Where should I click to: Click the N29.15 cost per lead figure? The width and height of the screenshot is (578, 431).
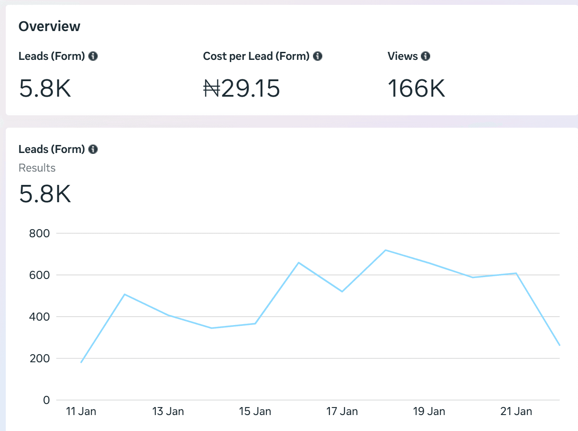pyautogui.click(x=241, y=89)
